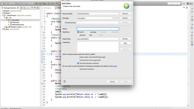Expand the MethodTest.java tree node

point(9,25)
